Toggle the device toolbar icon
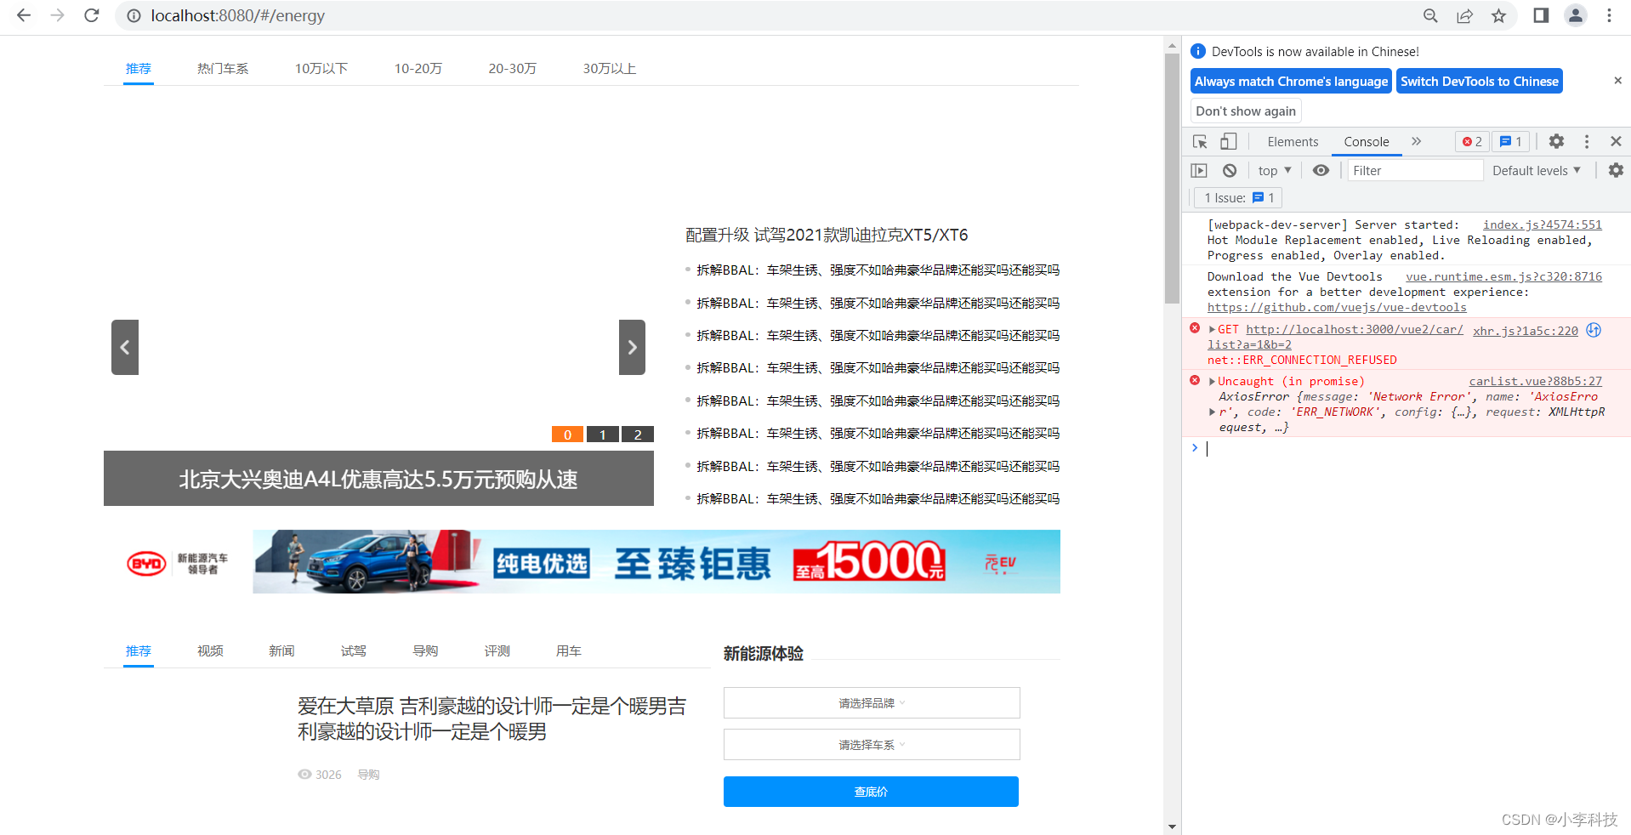1631x835 pixels. [x=1228, y=141]
